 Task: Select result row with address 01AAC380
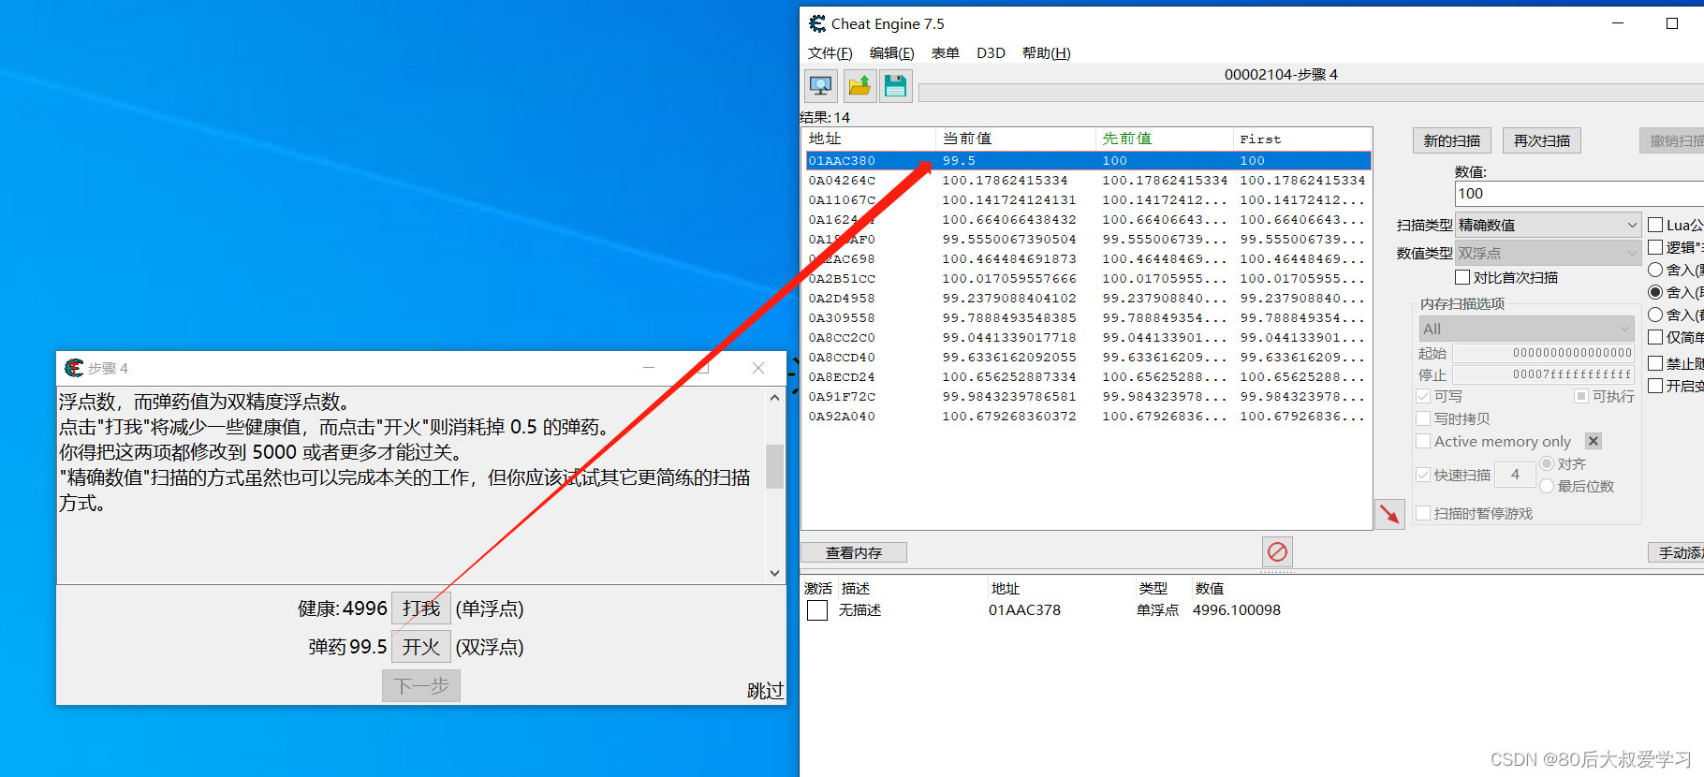pos(1088,160)
